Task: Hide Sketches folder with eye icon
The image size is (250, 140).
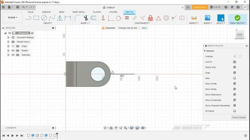Action: (x=13, y=55)
